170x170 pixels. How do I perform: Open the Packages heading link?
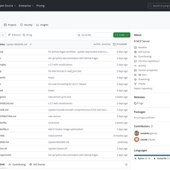[x=140, y=112]
